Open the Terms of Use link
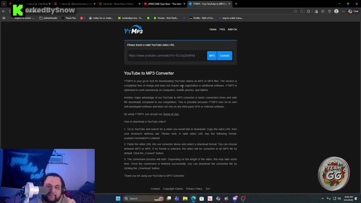Screen dimensions: 361x203 (x=171, y=114)
